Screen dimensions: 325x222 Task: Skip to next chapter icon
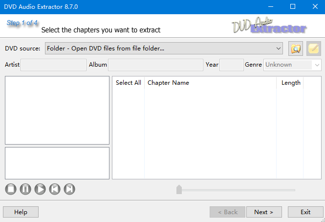click(69, 189)
